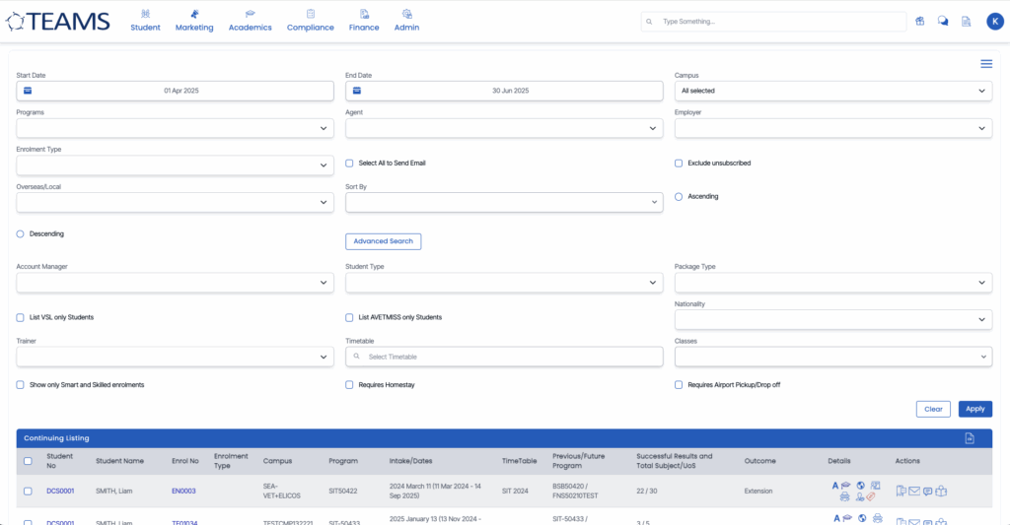1010x525 pixels.
Task: Click the car icon in EN0003 row
Action: pyautogui.click(x=844, y=496)
